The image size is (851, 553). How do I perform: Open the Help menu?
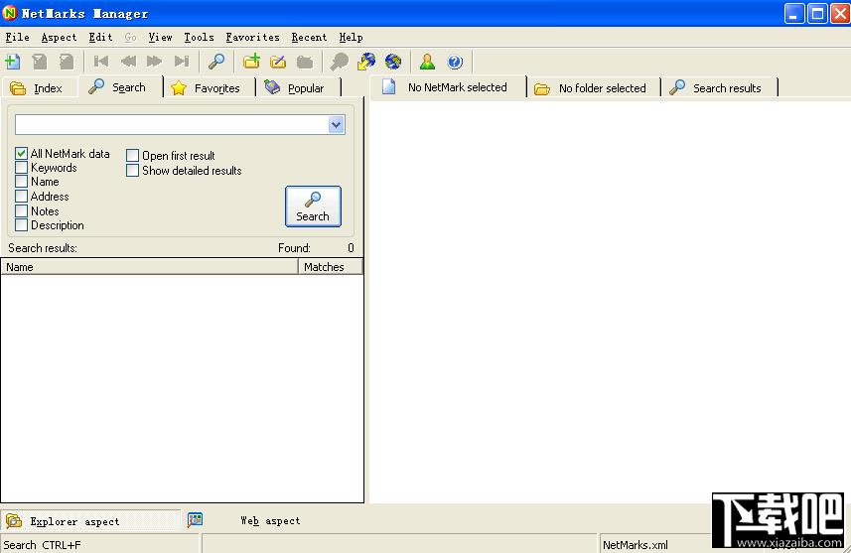352,37
